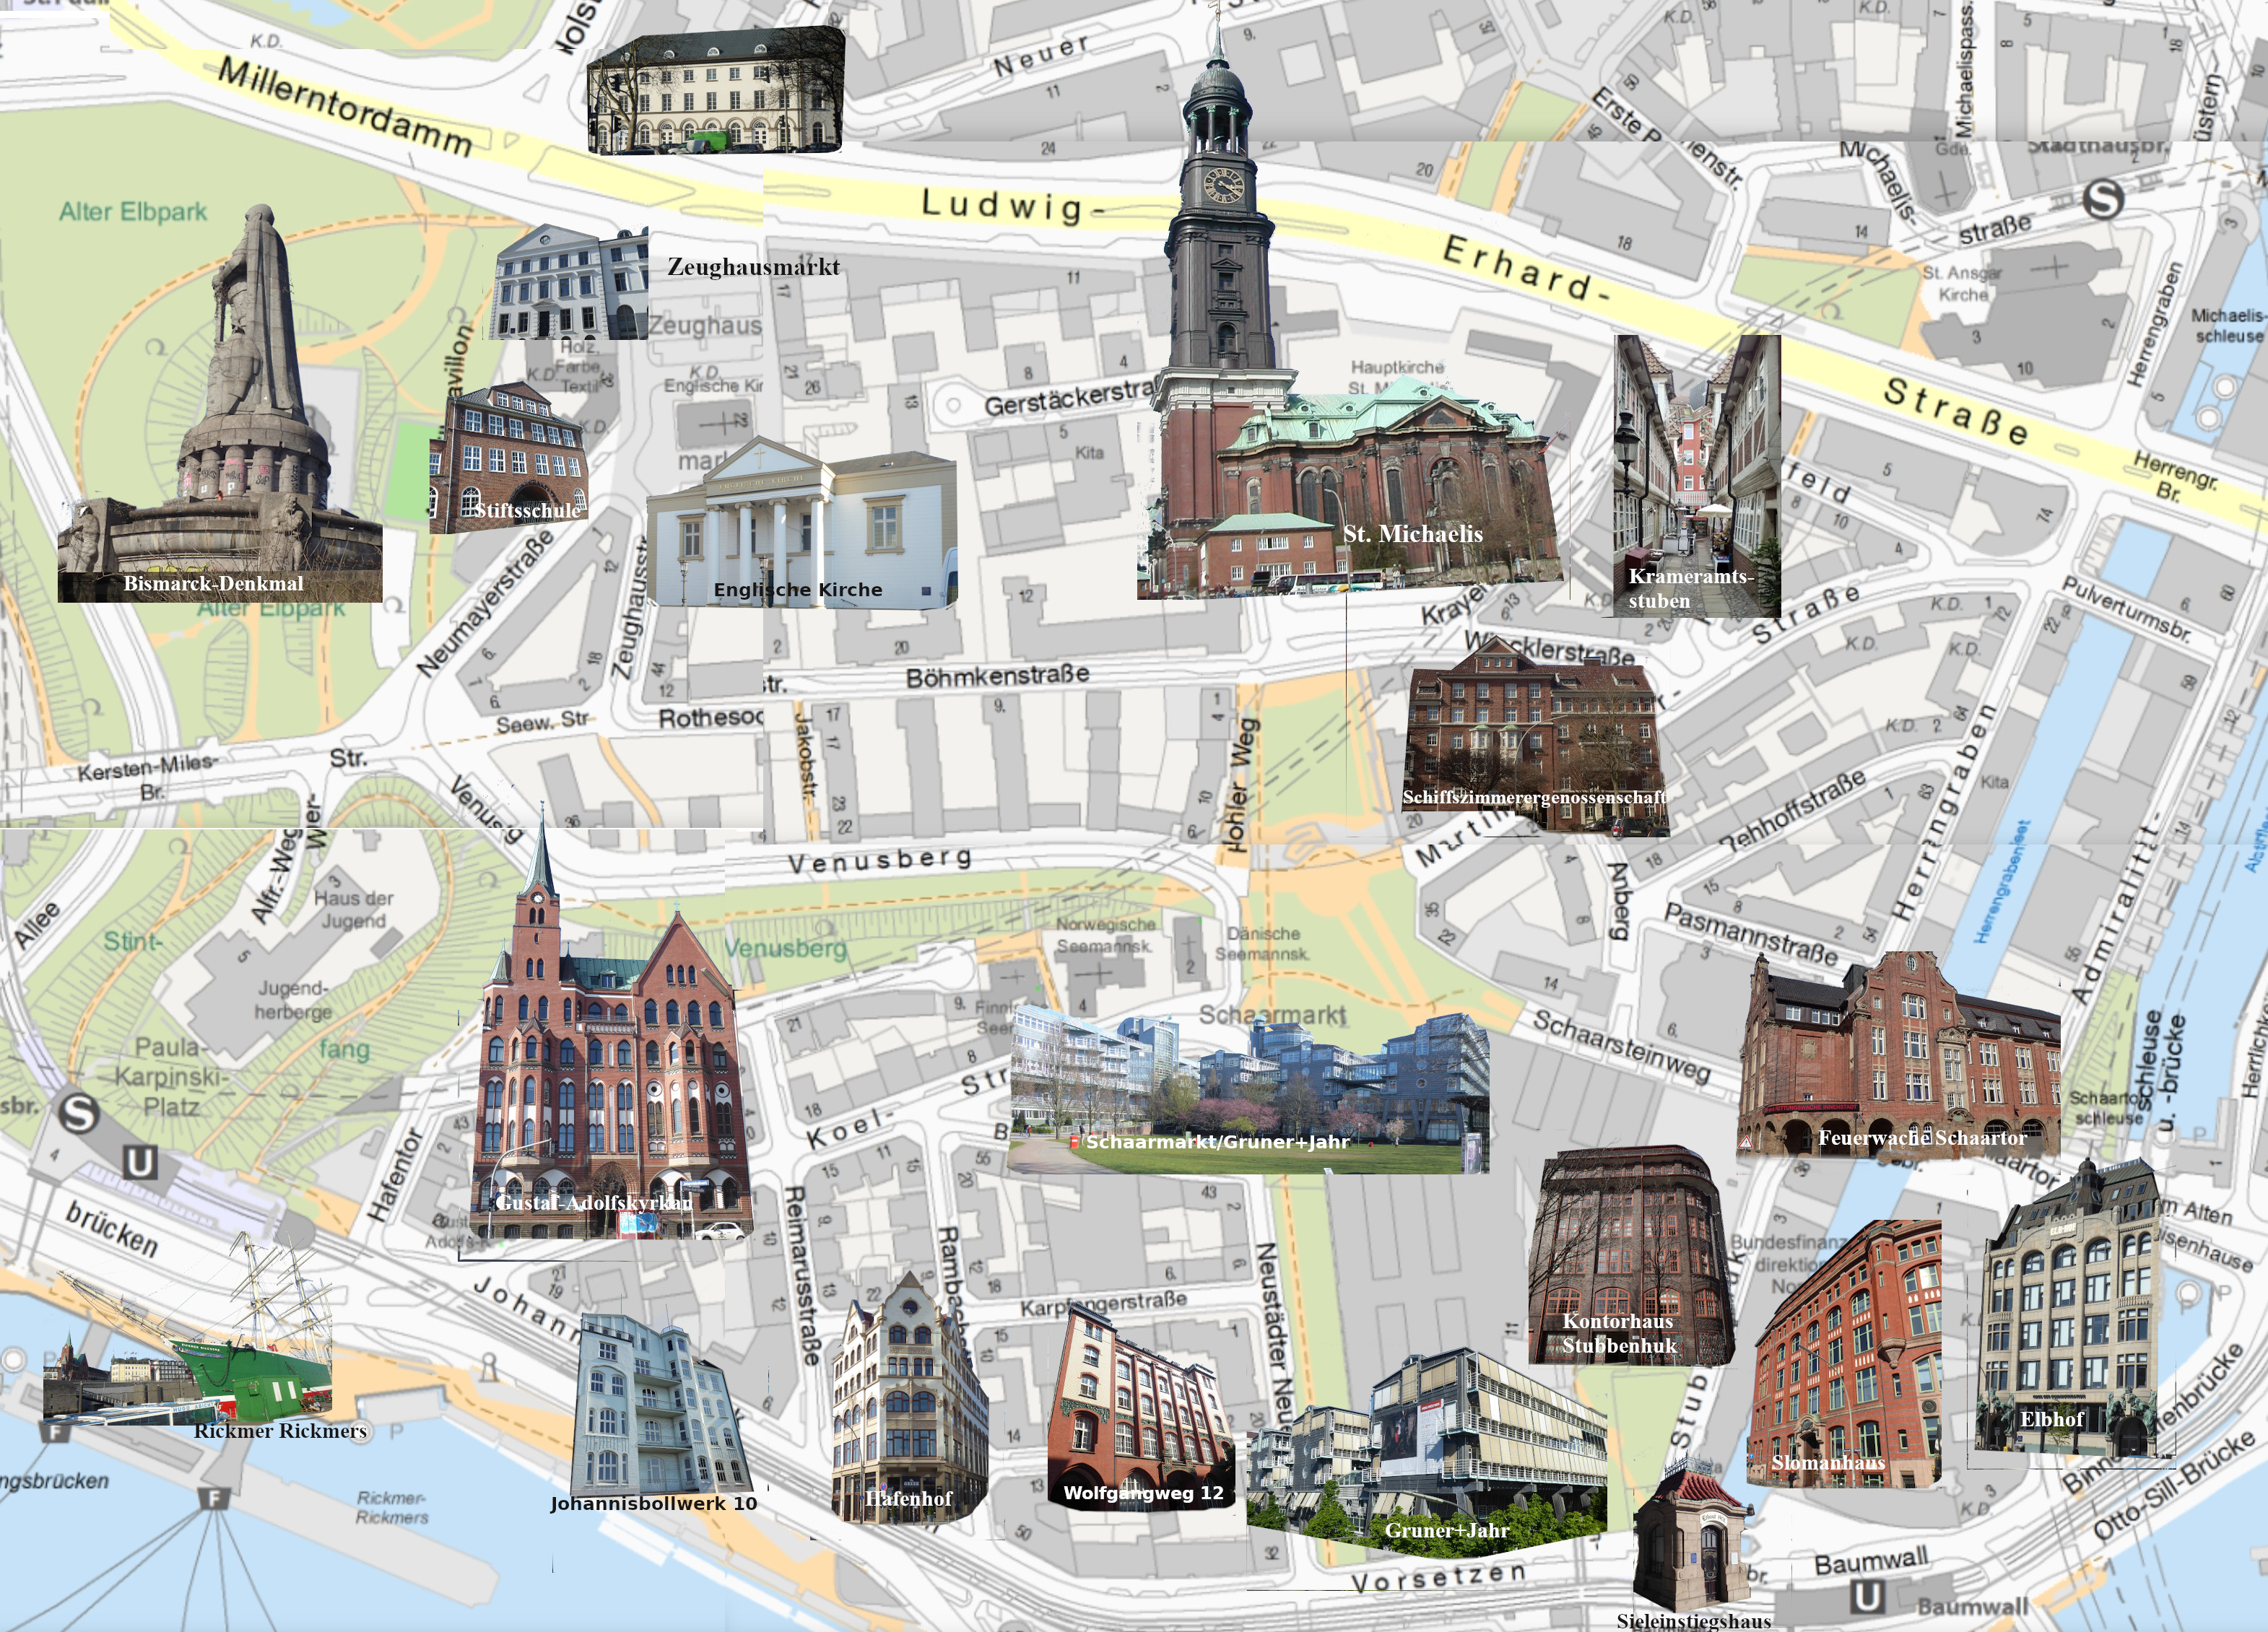
Task: Click the Dänische Seemannsk. label
Action: coord(1262,943)
